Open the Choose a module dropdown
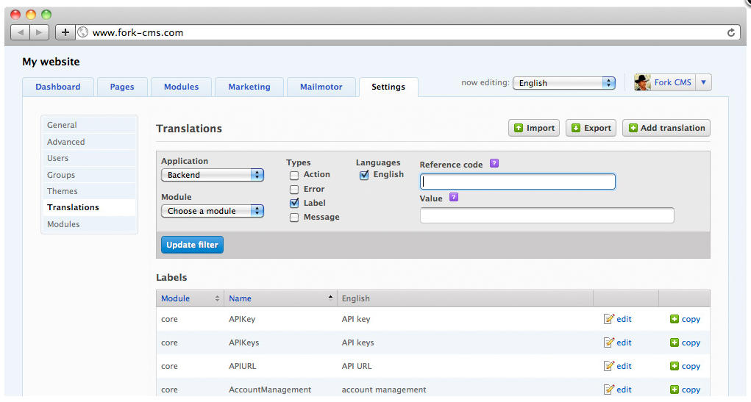The image size is (751, 402). pos(213,211)
